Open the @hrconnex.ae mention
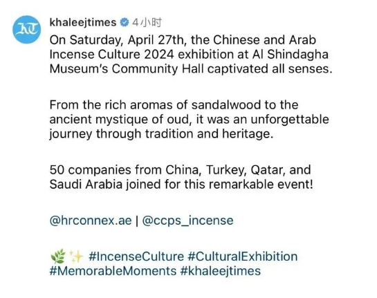 pos(91,221)
